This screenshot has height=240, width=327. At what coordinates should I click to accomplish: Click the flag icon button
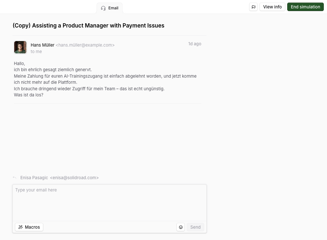253,7
